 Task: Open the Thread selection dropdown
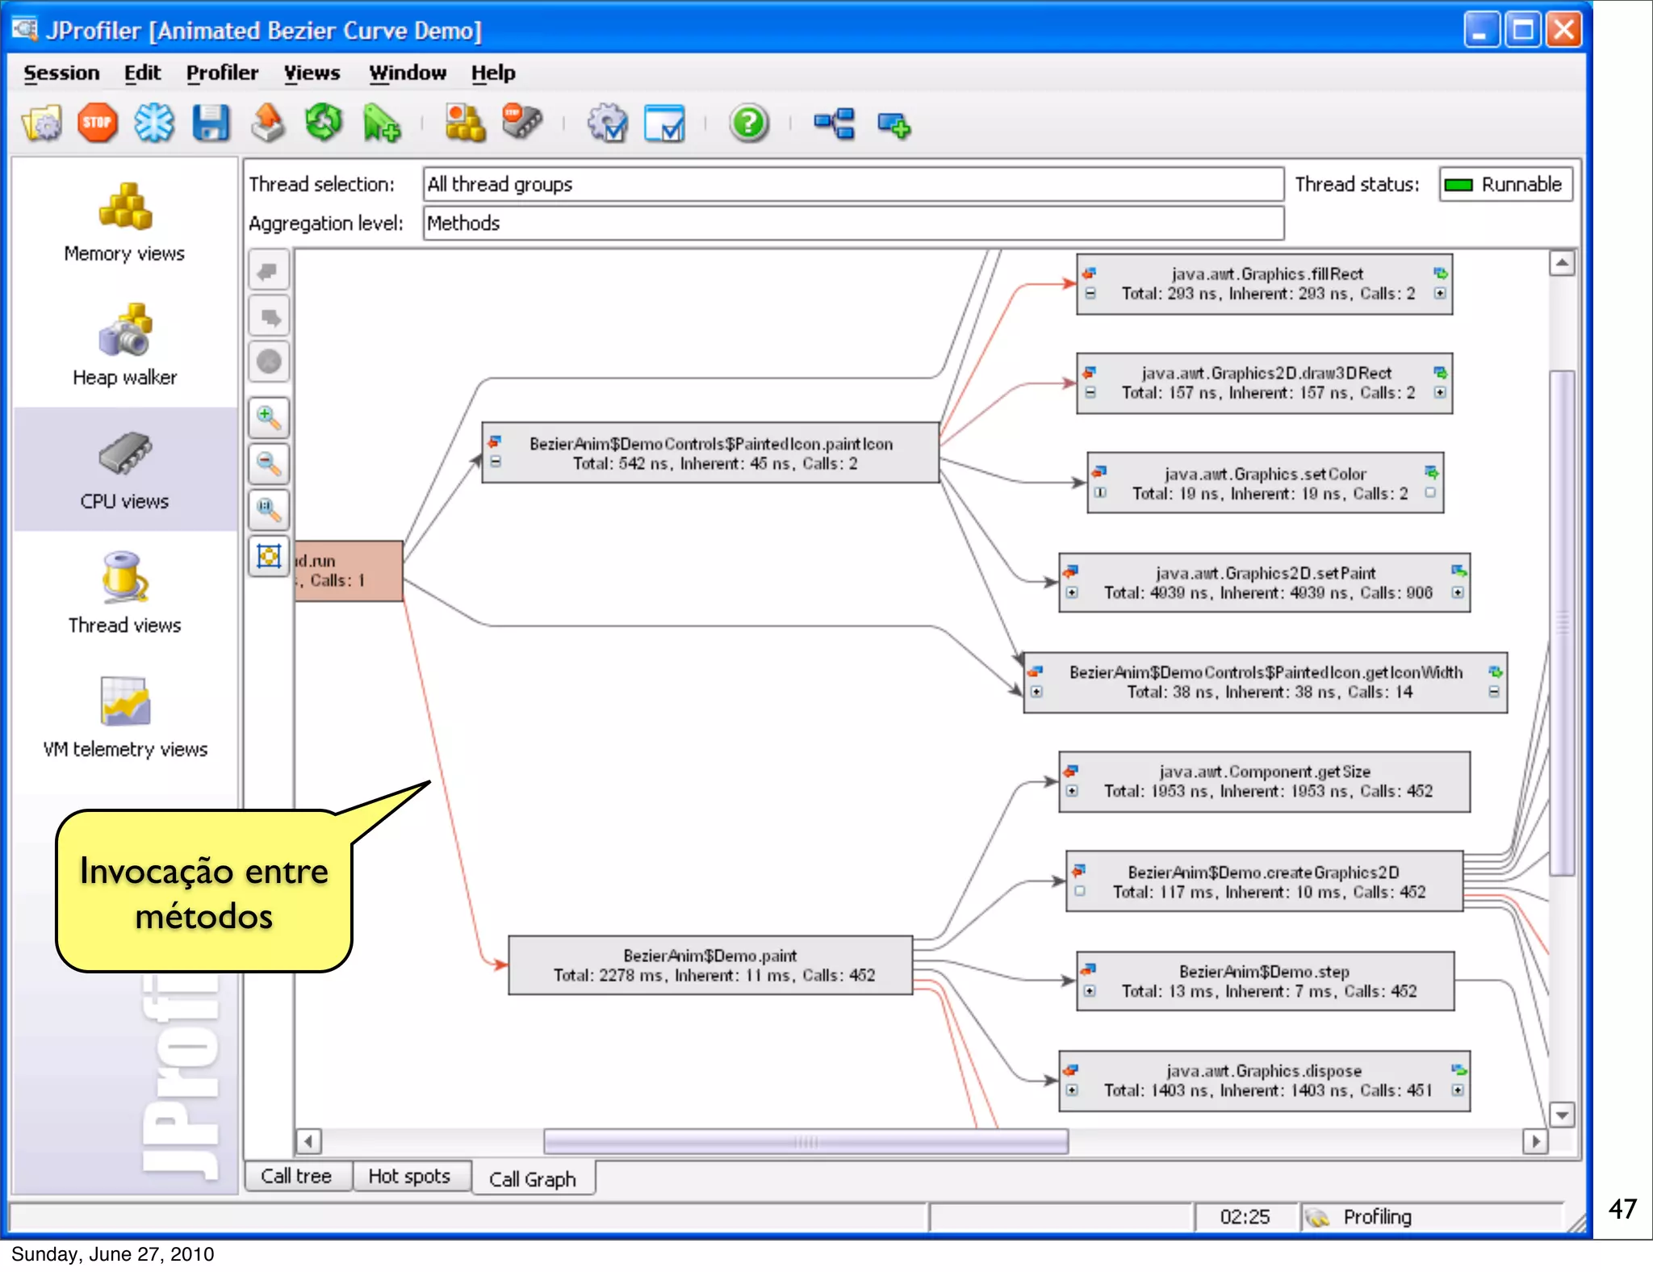[852, 184]
